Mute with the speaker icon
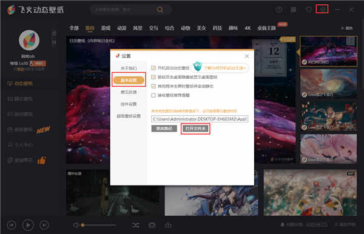 coord(76,225)
